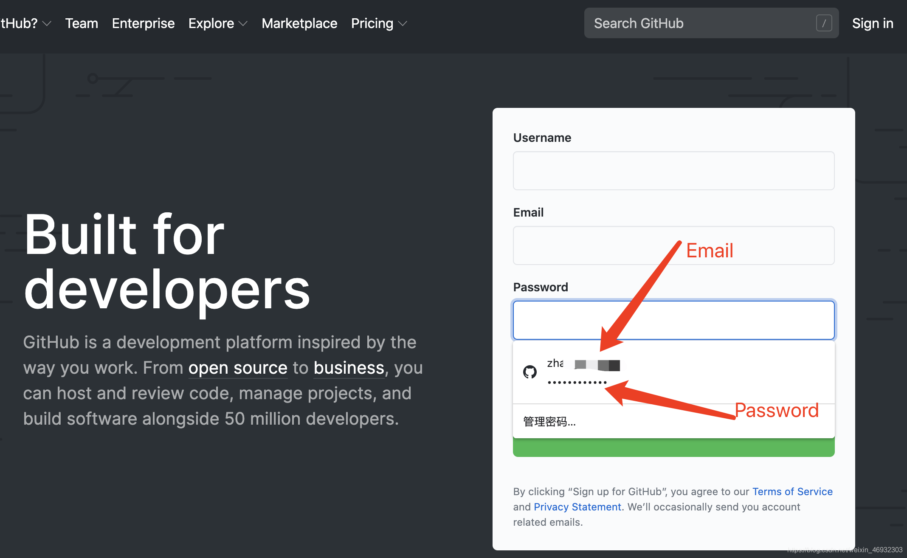907x558 pixels.
Task: Click into the Password input field
Action: tap(673, 320)
